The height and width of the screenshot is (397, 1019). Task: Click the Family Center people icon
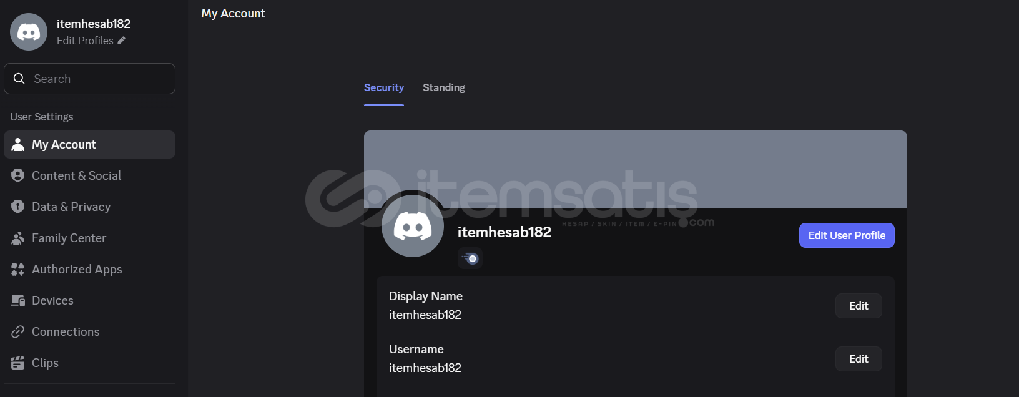click(x=18, y=238)
